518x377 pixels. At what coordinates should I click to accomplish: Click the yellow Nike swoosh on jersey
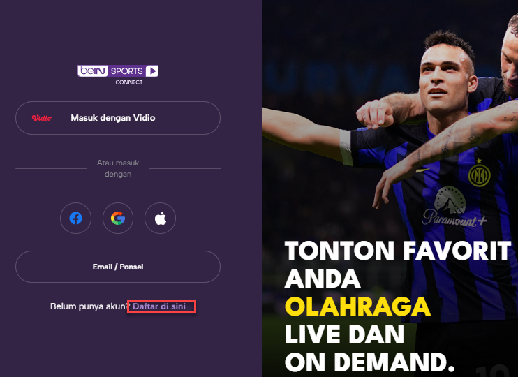tap(422, 170)
